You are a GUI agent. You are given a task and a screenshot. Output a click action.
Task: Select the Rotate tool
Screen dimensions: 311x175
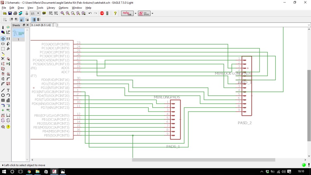point(8,44)
